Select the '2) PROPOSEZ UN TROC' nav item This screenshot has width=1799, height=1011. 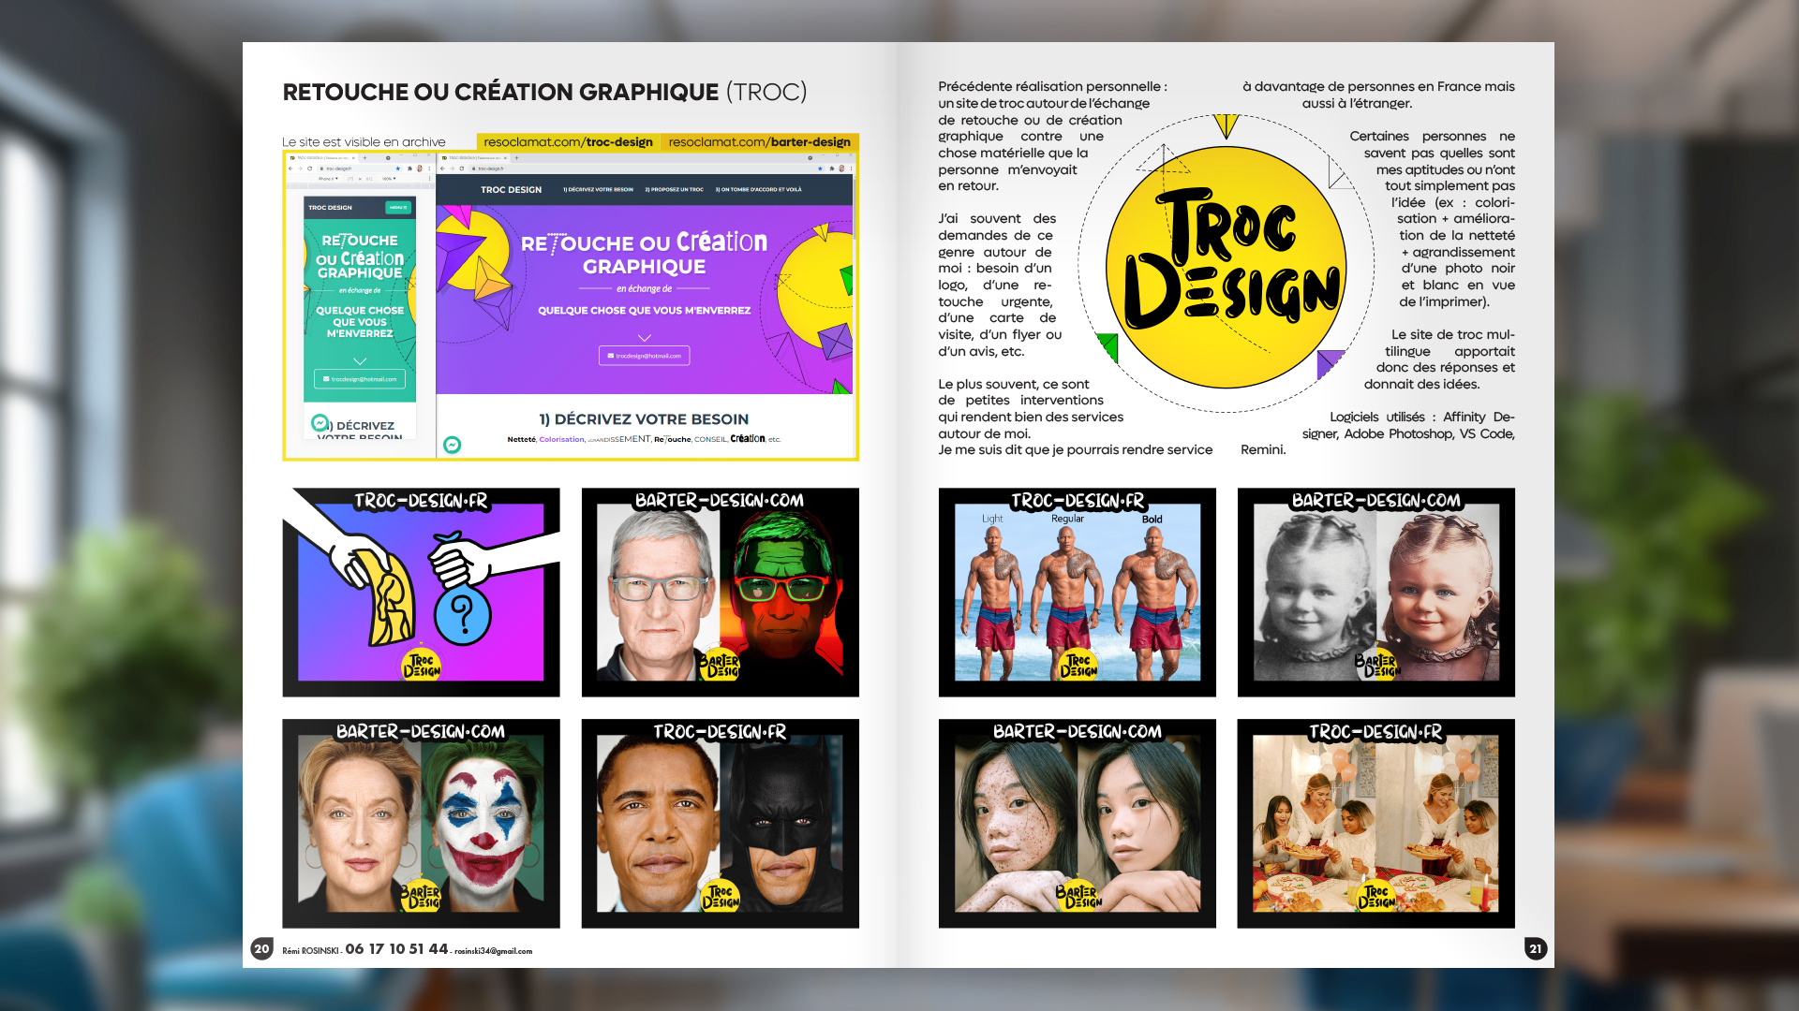point(675,190)
